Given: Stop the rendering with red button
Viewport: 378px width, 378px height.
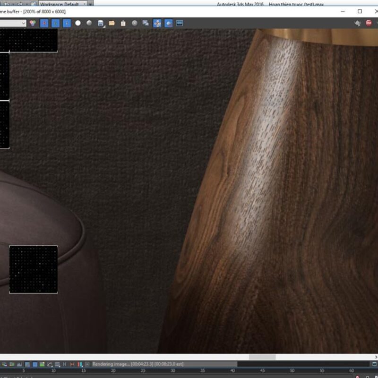Looking at the screenshot, I should pos(369,23).
